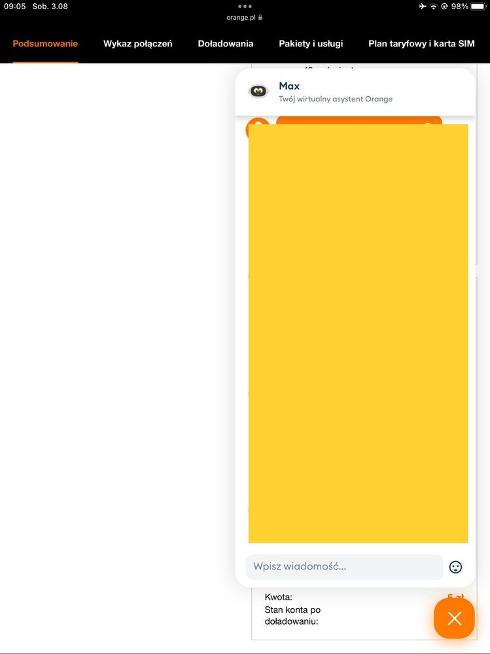Close the chat with orange X button
The height and width of the screenshot is (654, 490).
[x=454, y=619]
